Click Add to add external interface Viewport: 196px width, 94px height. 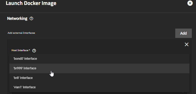coord(183,33)
